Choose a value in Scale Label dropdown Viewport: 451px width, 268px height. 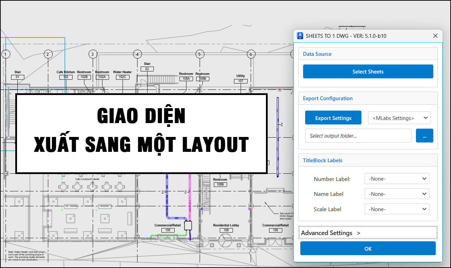(397, 209)
